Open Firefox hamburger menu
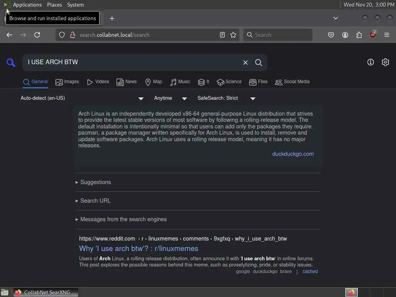This screenshot has height=297, width=396. click(387, 35)
